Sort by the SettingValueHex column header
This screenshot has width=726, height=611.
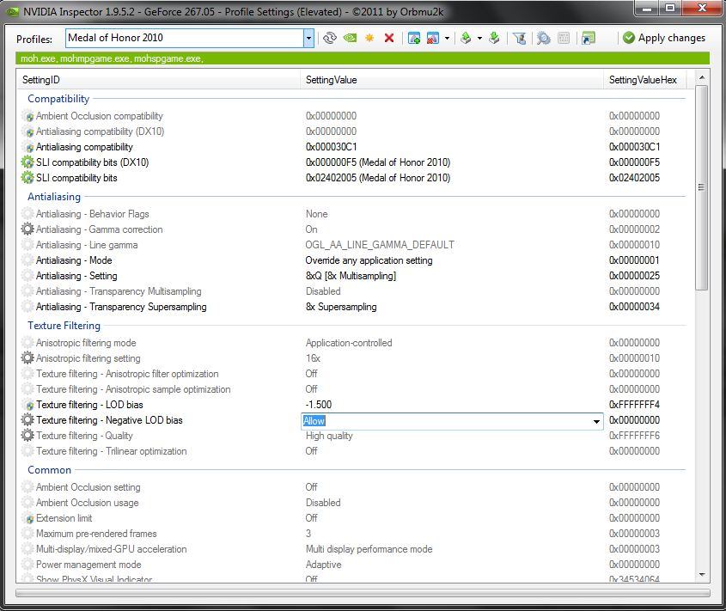(x=645, y=80)
